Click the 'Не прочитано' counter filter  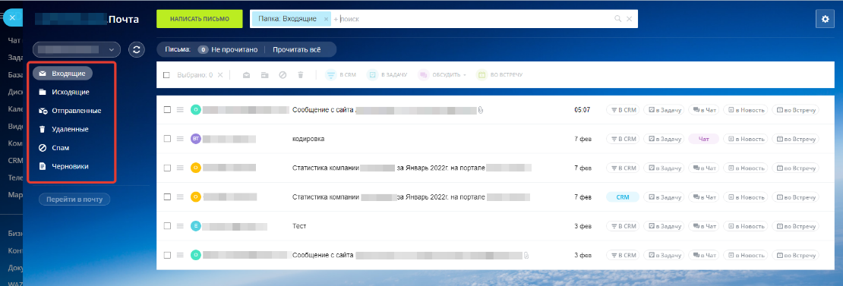(227, 49)
